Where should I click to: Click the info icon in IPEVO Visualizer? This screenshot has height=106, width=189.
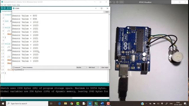pos(117,2)
